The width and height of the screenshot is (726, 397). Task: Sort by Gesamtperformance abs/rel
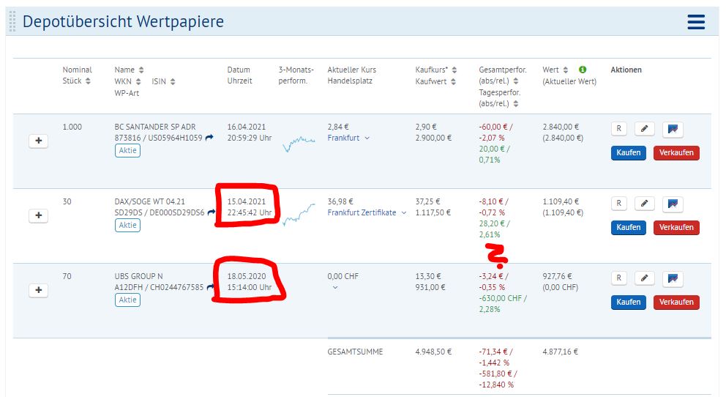516,81
